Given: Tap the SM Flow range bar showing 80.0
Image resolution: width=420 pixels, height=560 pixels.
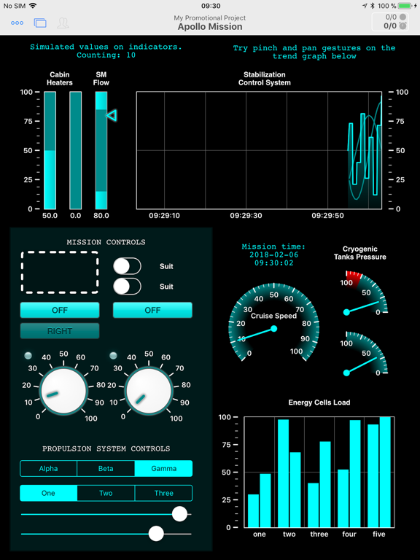Looking at the screenshot, I should coord(101,150).
